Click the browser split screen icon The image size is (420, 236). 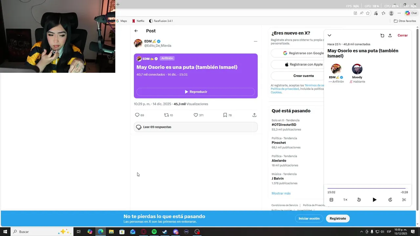tap(355, 13)
